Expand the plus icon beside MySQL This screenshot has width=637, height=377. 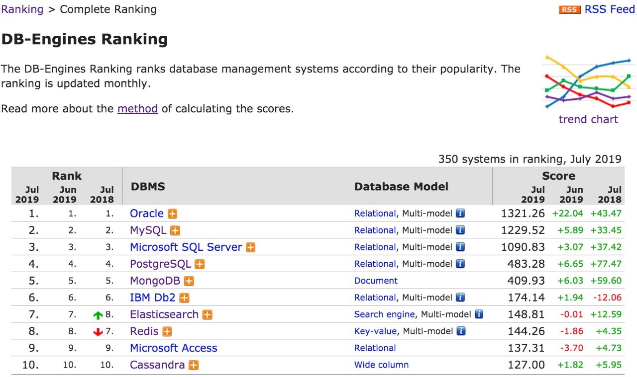click(175, 230)
